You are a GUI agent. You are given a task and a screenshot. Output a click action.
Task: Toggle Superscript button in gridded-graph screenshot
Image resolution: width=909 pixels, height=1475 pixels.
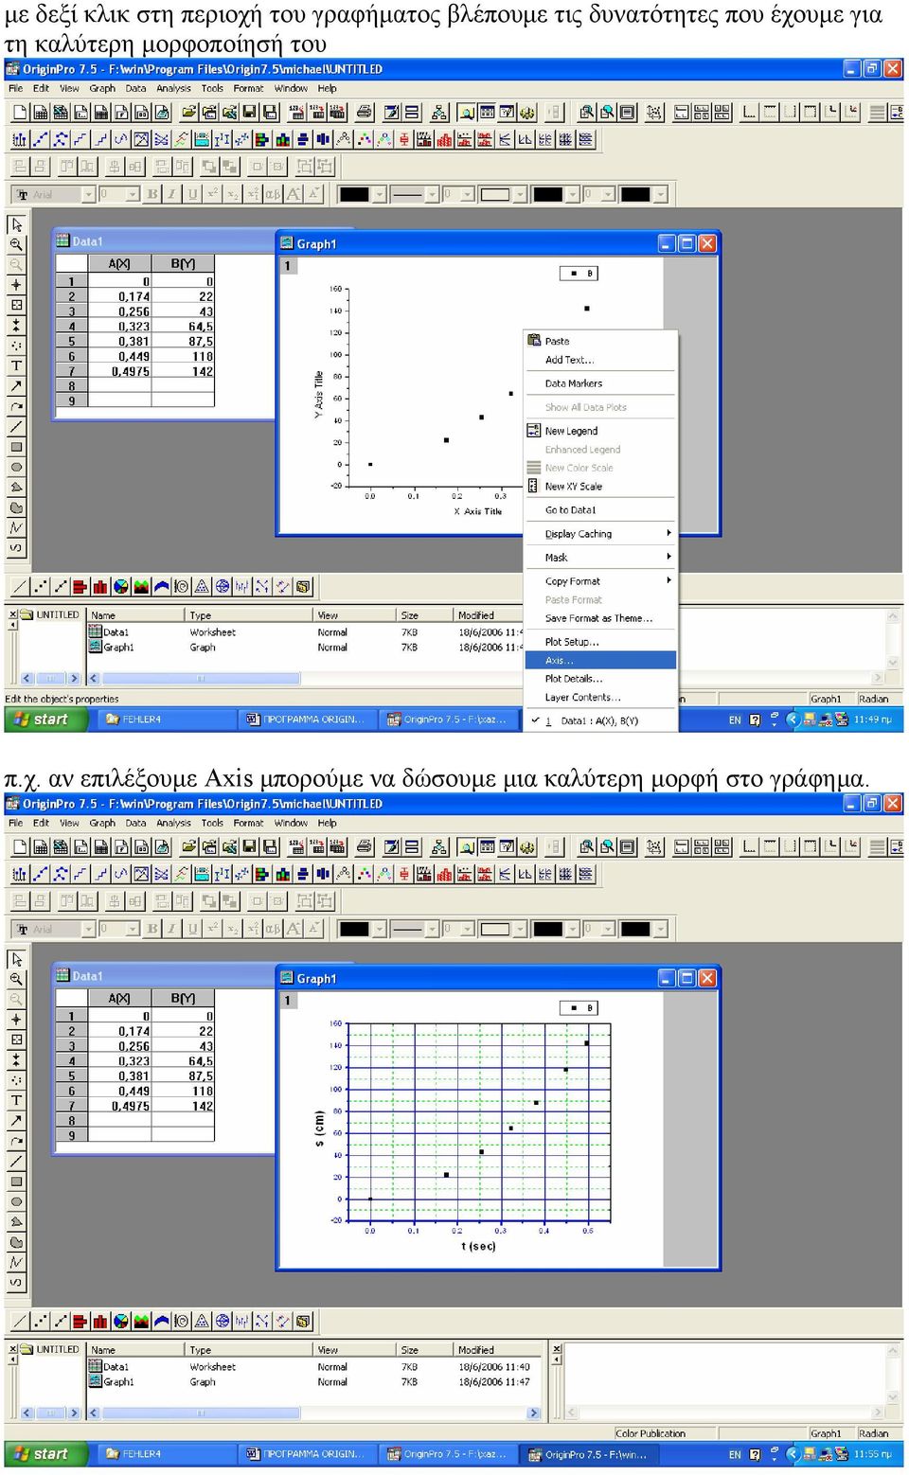[212, 929]
